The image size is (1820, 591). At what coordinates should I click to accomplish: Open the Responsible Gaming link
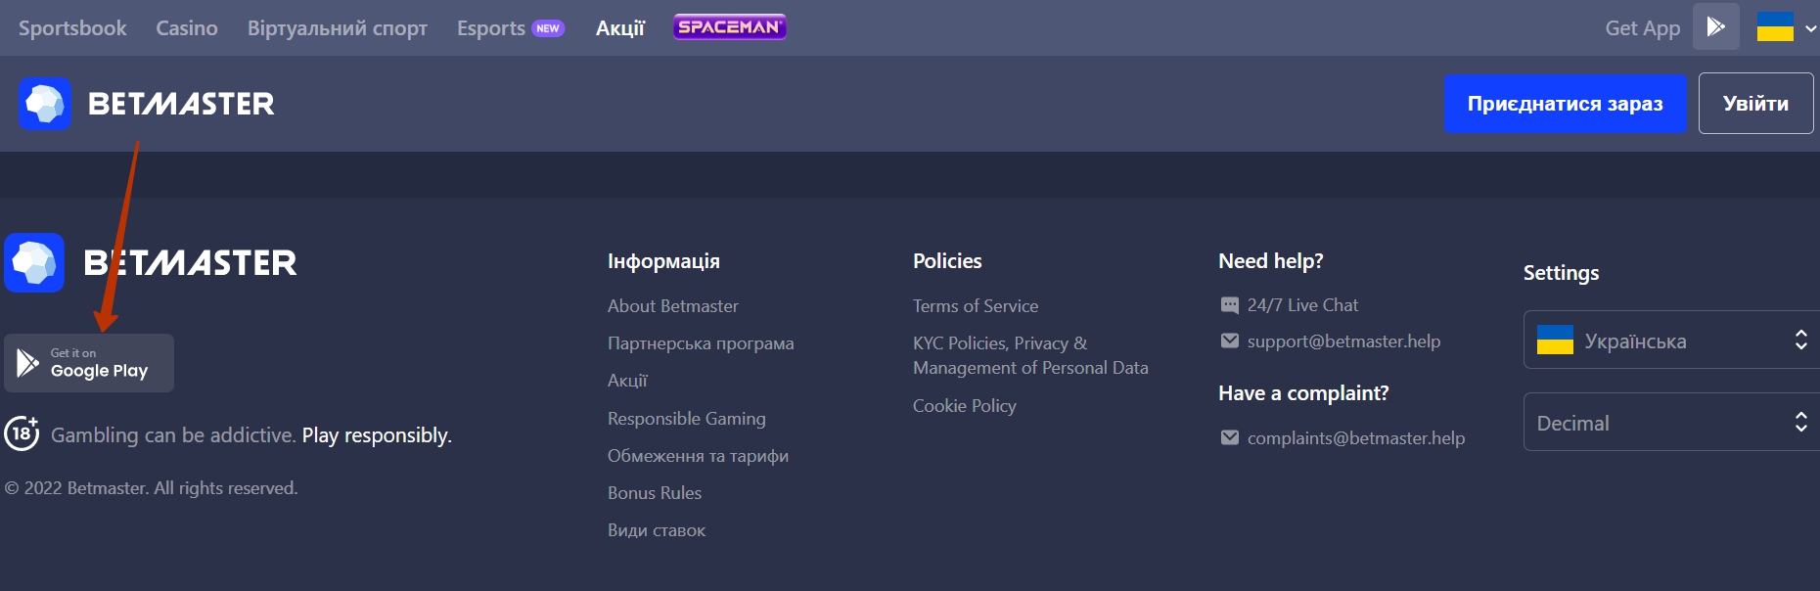[x=687, y=419]
